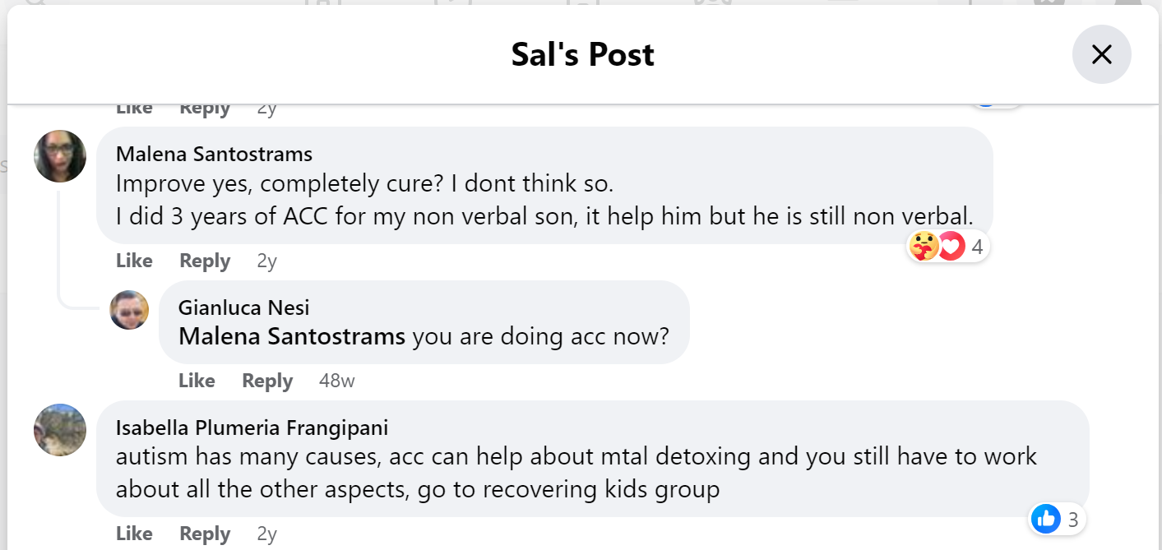
Task: Open Isabella Plumeria Frangipani name link
Action: [252, 428]
